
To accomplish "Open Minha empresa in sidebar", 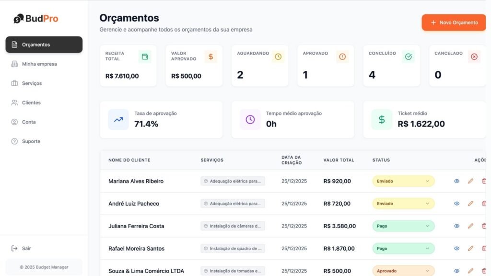I will (x=39, y=64).
